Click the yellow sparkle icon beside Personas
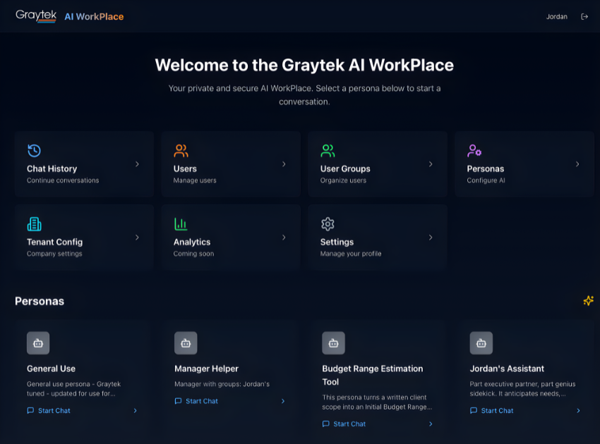 [x=588, y=301]
